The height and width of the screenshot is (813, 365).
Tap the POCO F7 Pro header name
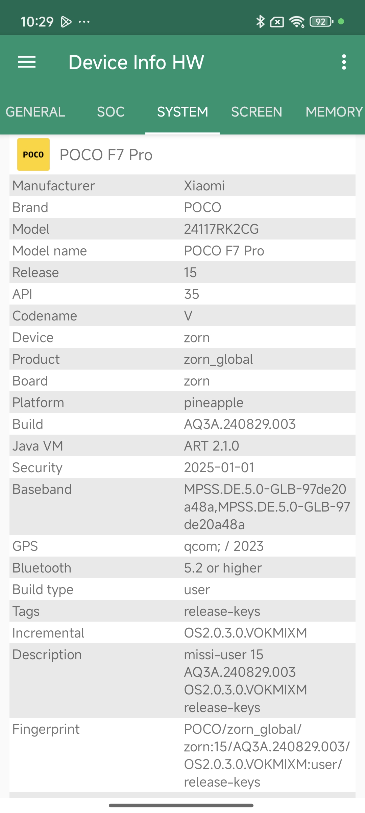click(x=106, y=155)
